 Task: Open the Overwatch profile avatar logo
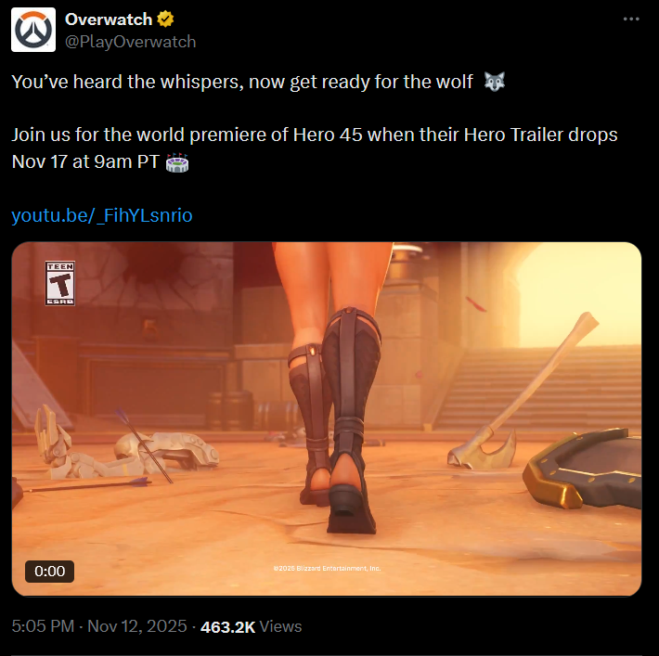(33, 30)
